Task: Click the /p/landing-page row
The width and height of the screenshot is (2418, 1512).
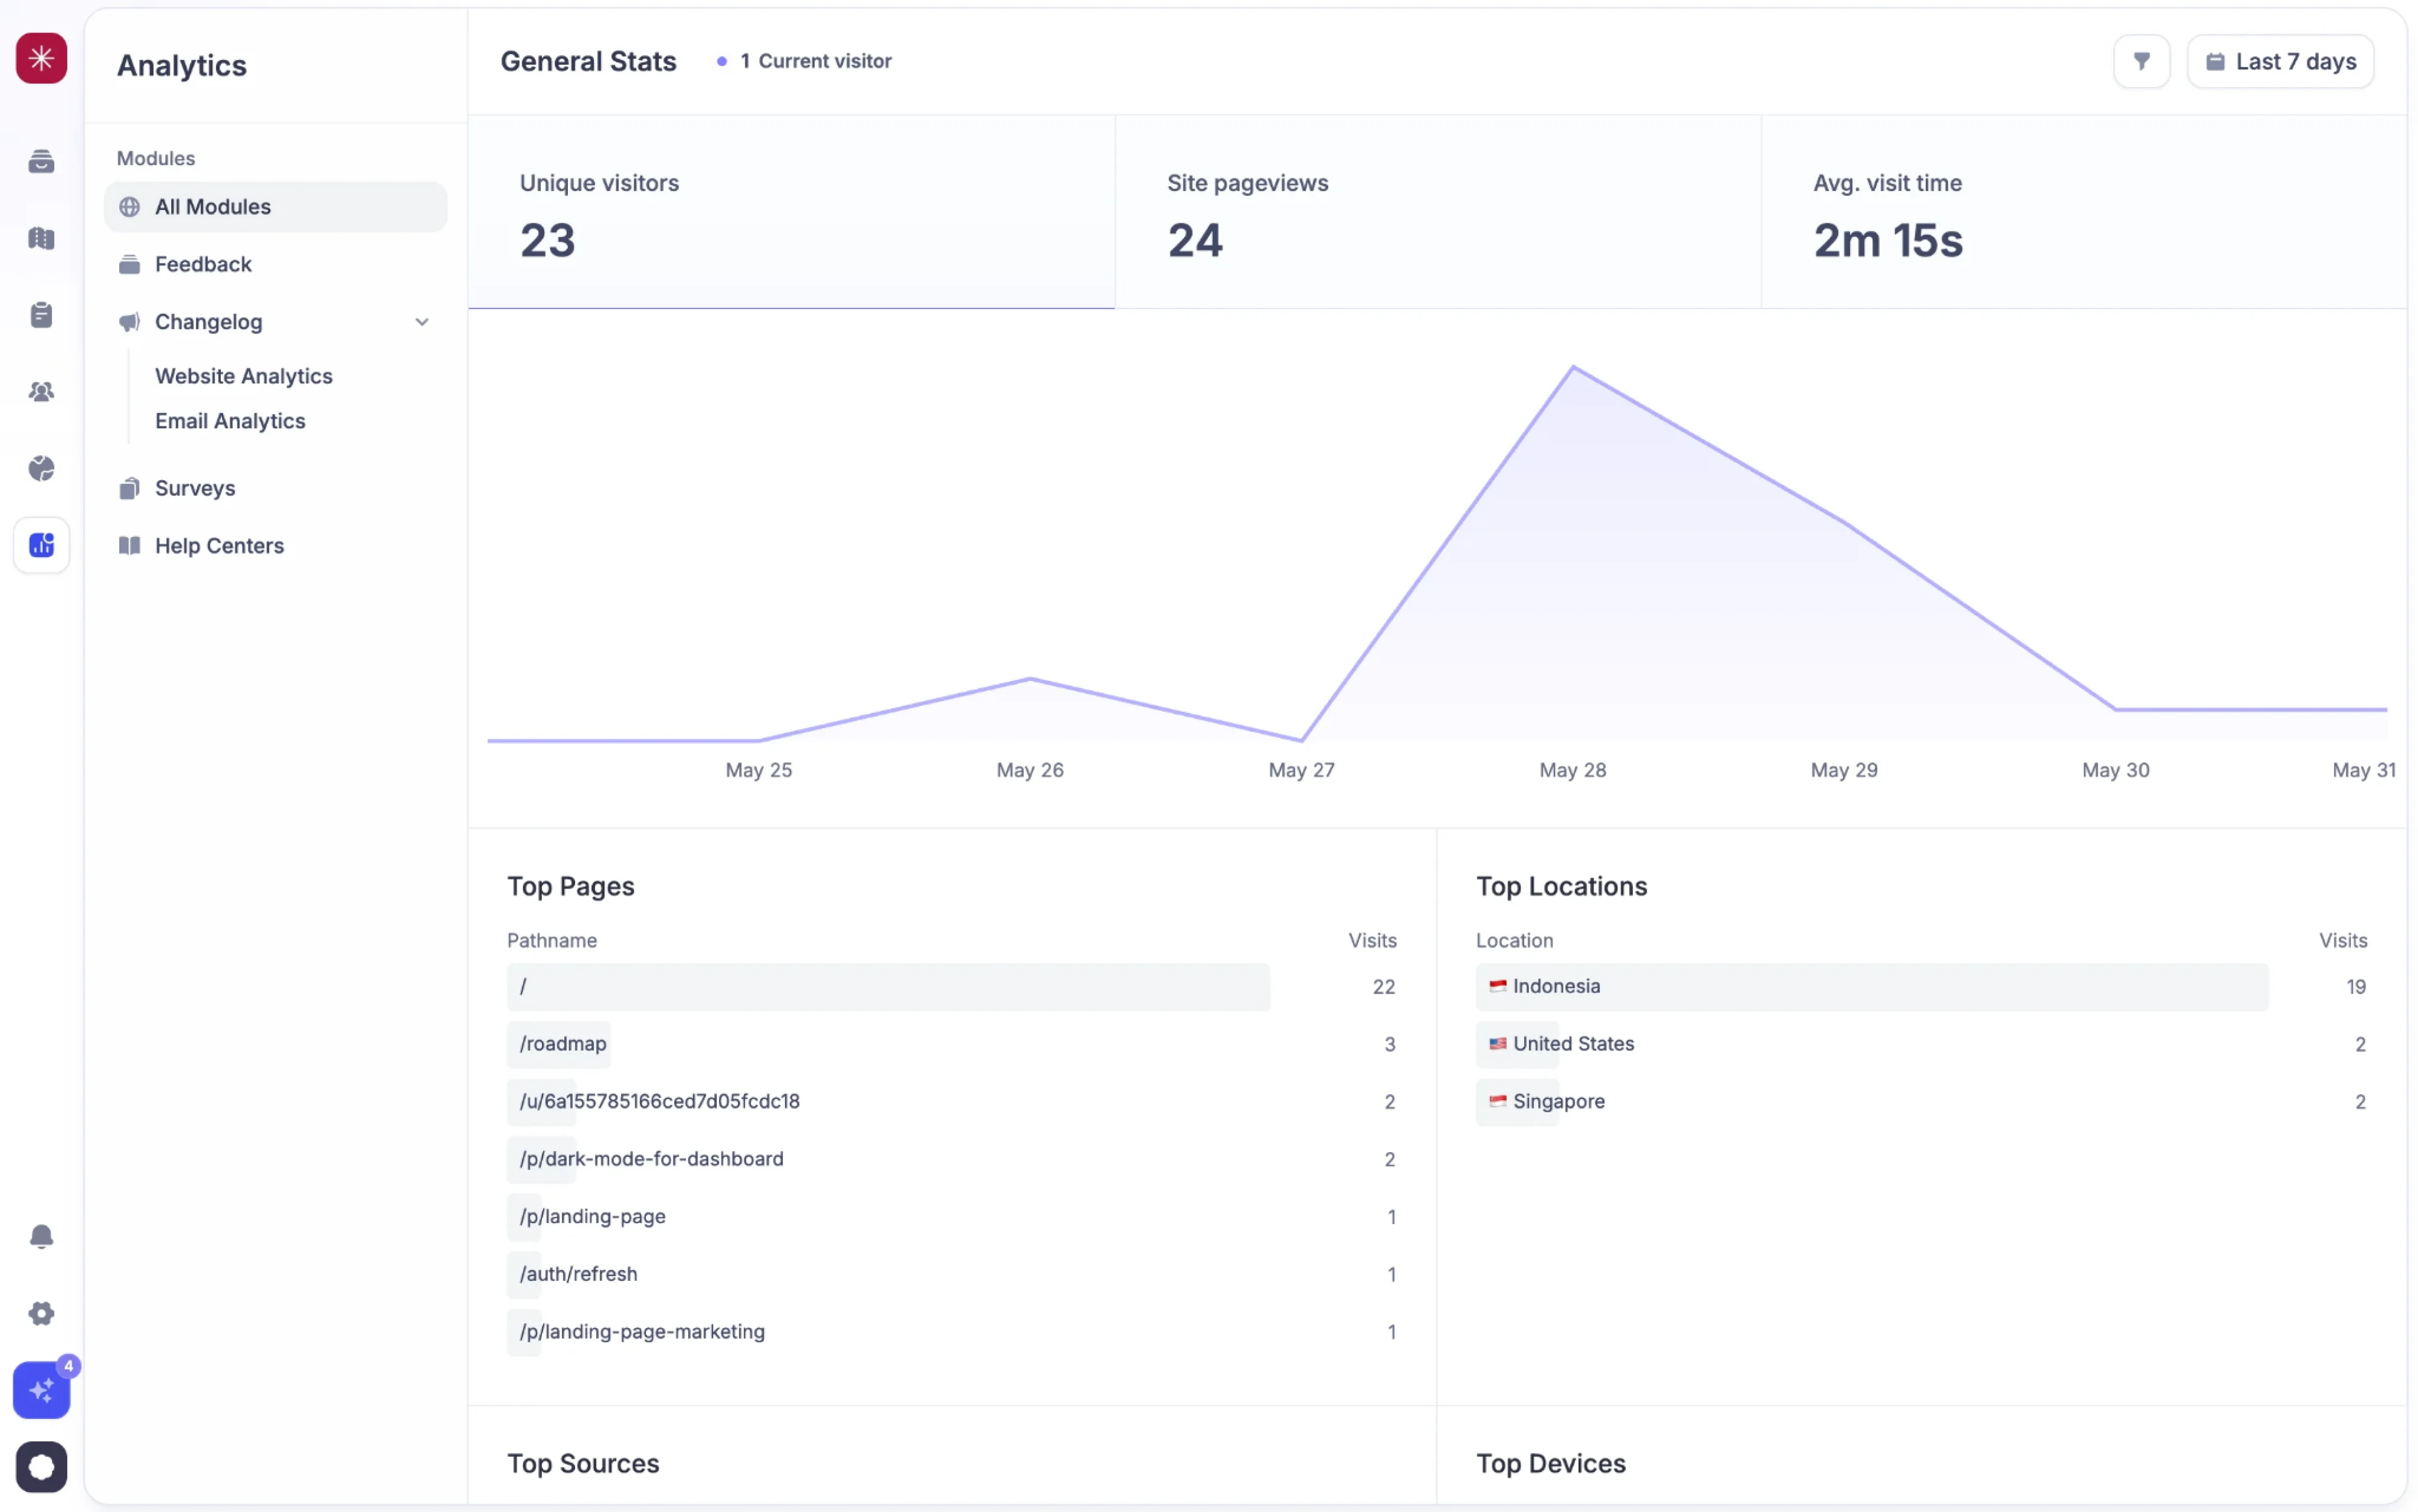Action: (951, 1217)
